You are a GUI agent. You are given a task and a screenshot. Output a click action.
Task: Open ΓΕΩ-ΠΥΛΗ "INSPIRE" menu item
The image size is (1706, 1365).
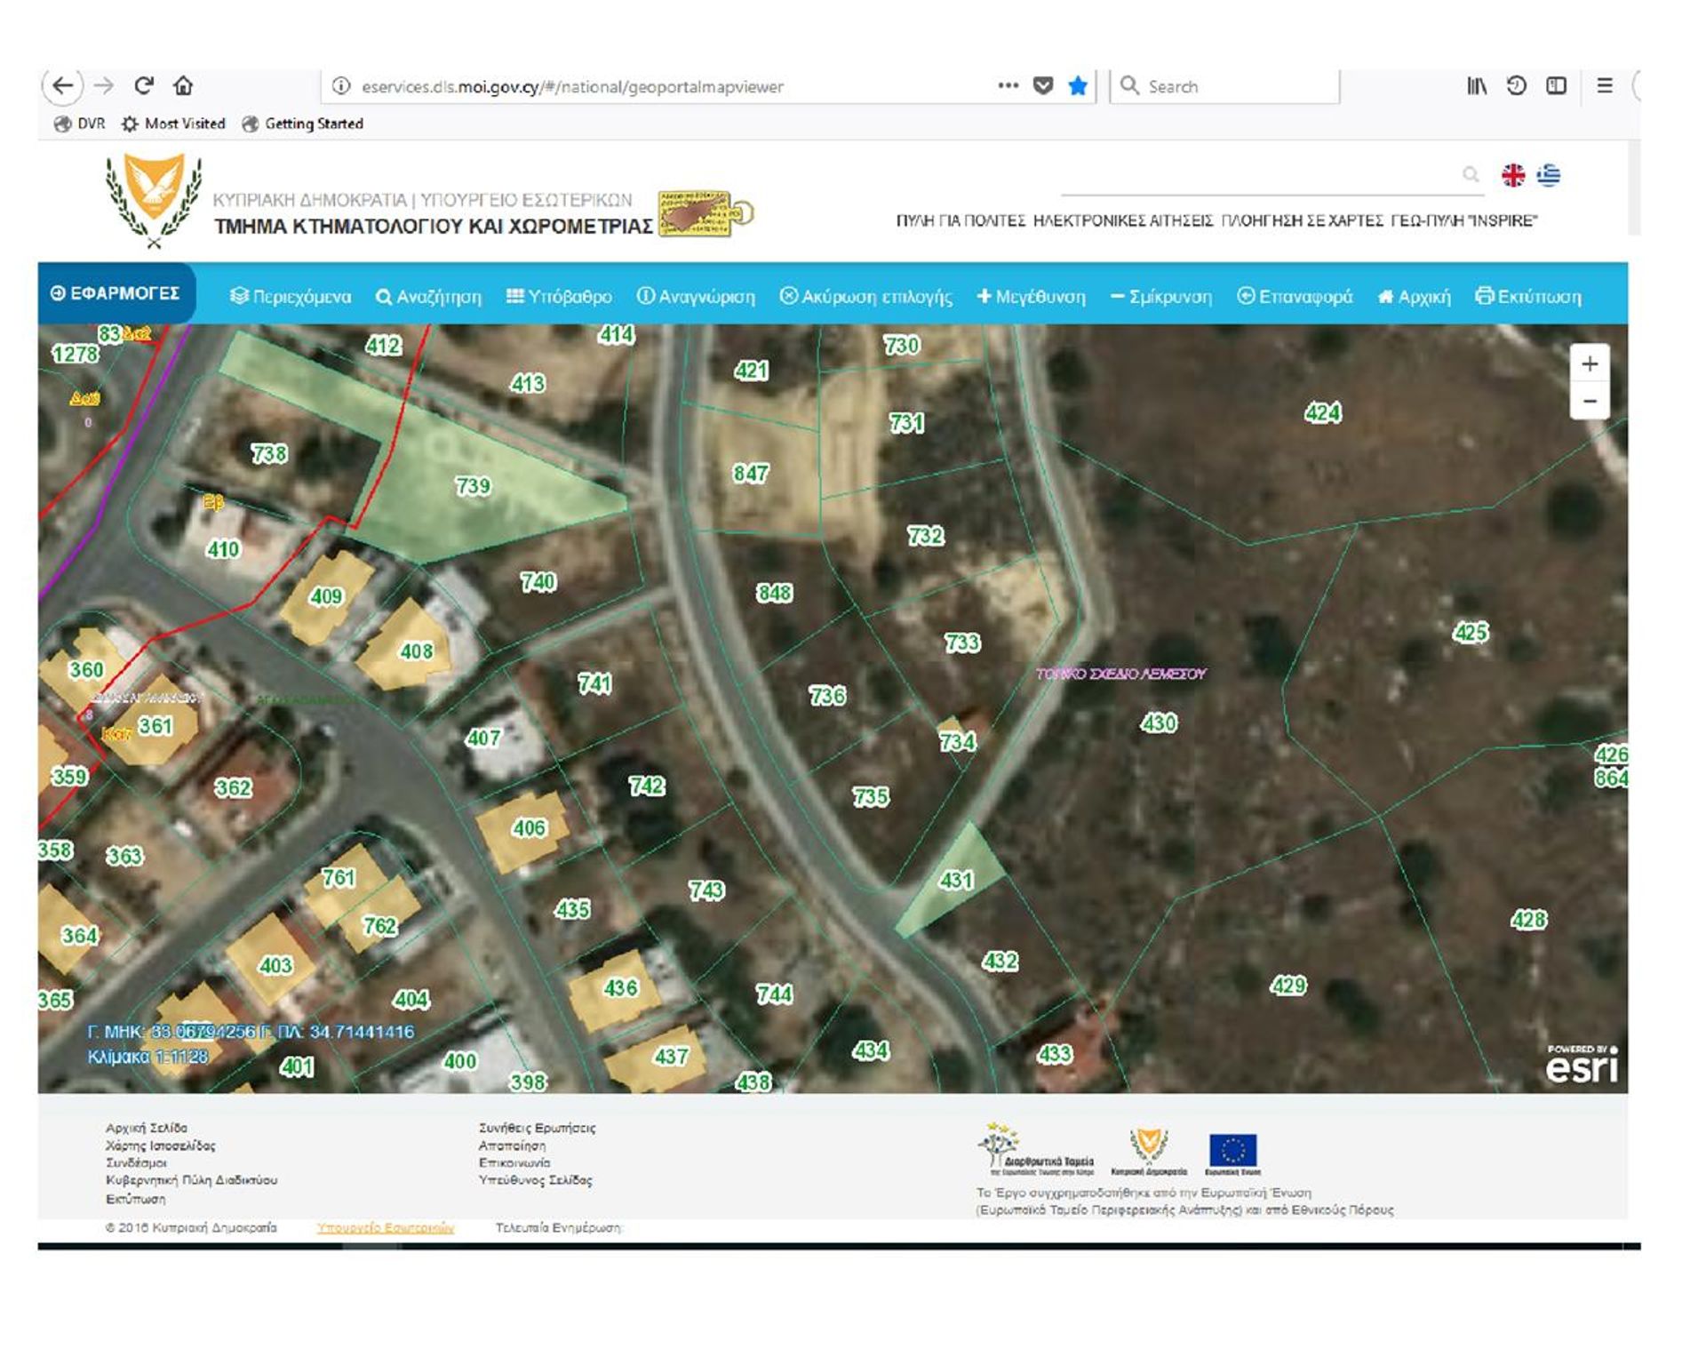click(x=1464, y=220)
